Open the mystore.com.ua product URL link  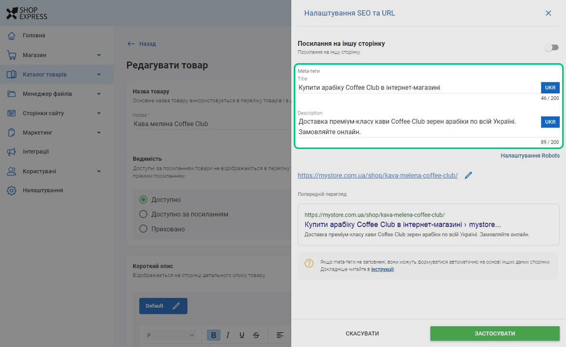point(378,175)
